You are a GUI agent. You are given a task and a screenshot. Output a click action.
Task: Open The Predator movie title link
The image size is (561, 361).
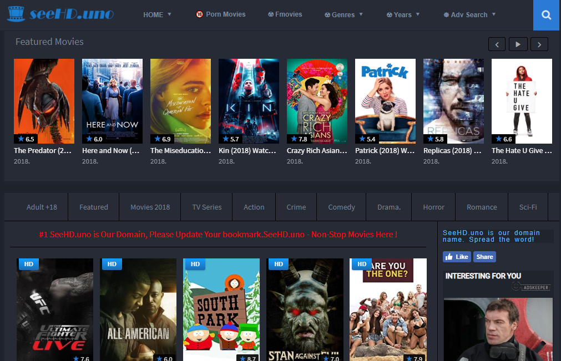(43, 150)
